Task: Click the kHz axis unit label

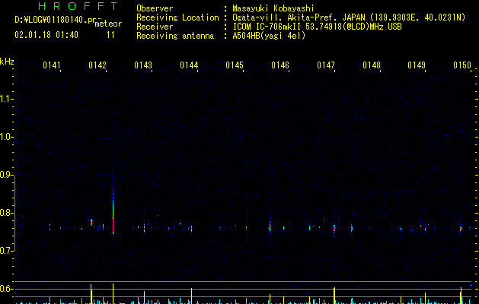Action: click(7, 62)
